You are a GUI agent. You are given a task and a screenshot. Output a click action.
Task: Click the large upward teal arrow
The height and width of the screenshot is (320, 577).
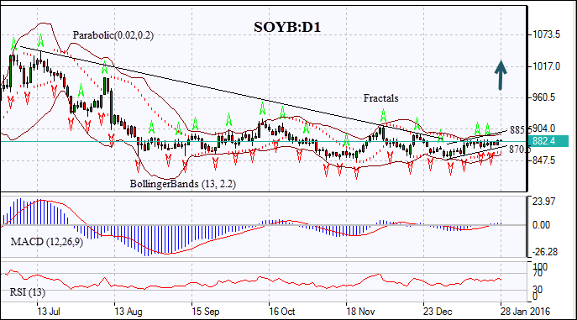(501, 75)
